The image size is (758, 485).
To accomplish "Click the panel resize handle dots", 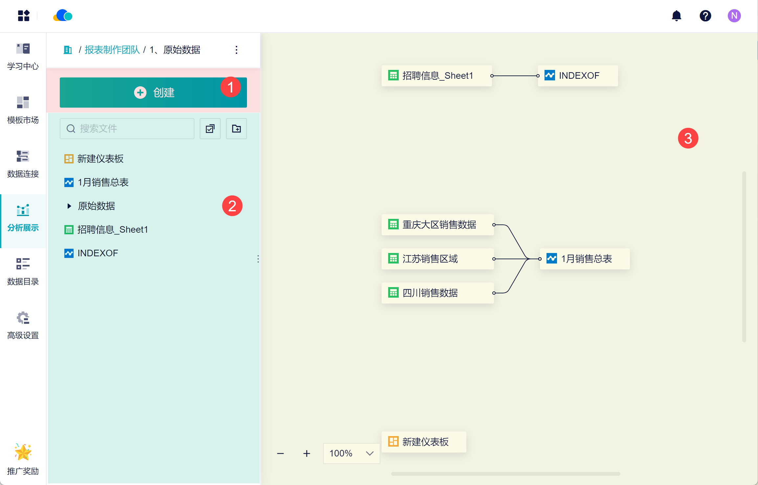I will [x=258, y=259].
